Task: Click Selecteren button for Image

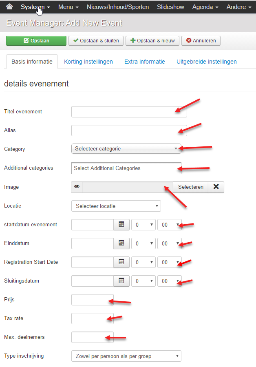Action: pos(190,187)
